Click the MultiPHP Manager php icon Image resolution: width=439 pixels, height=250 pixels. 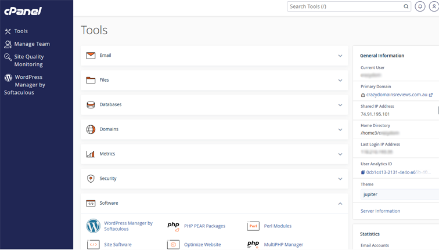pos(253,244)
